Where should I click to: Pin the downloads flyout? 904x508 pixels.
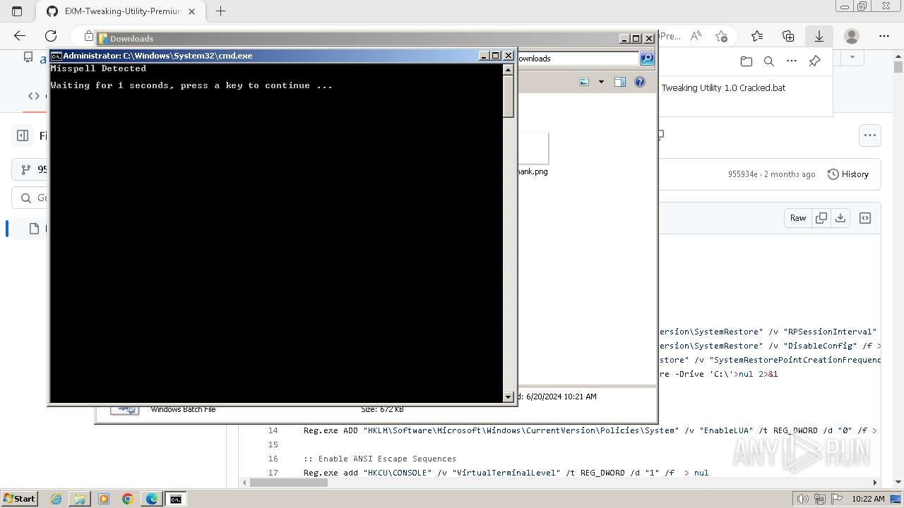[x=814, y=61]
